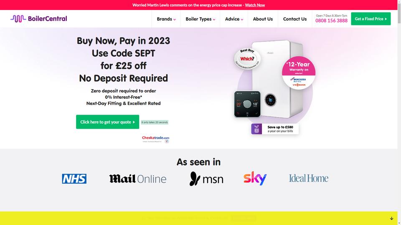Follow the Watch Now link in top banner
The height and width of the screenshot is (225, 401).
coord(255,5)
